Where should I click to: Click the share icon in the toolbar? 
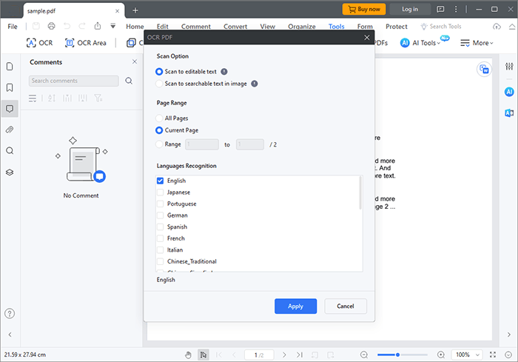click(x=98, y=26)
